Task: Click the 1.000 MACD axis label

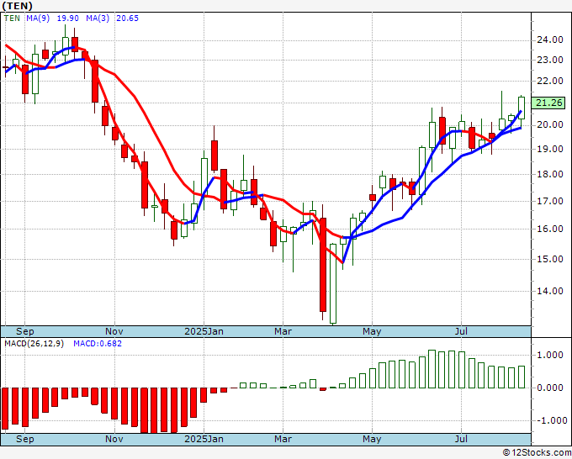Action: 550,355
